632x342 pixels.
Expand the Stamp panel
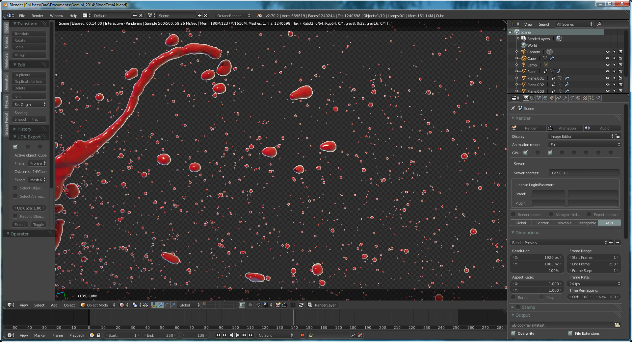click(513, 307)
